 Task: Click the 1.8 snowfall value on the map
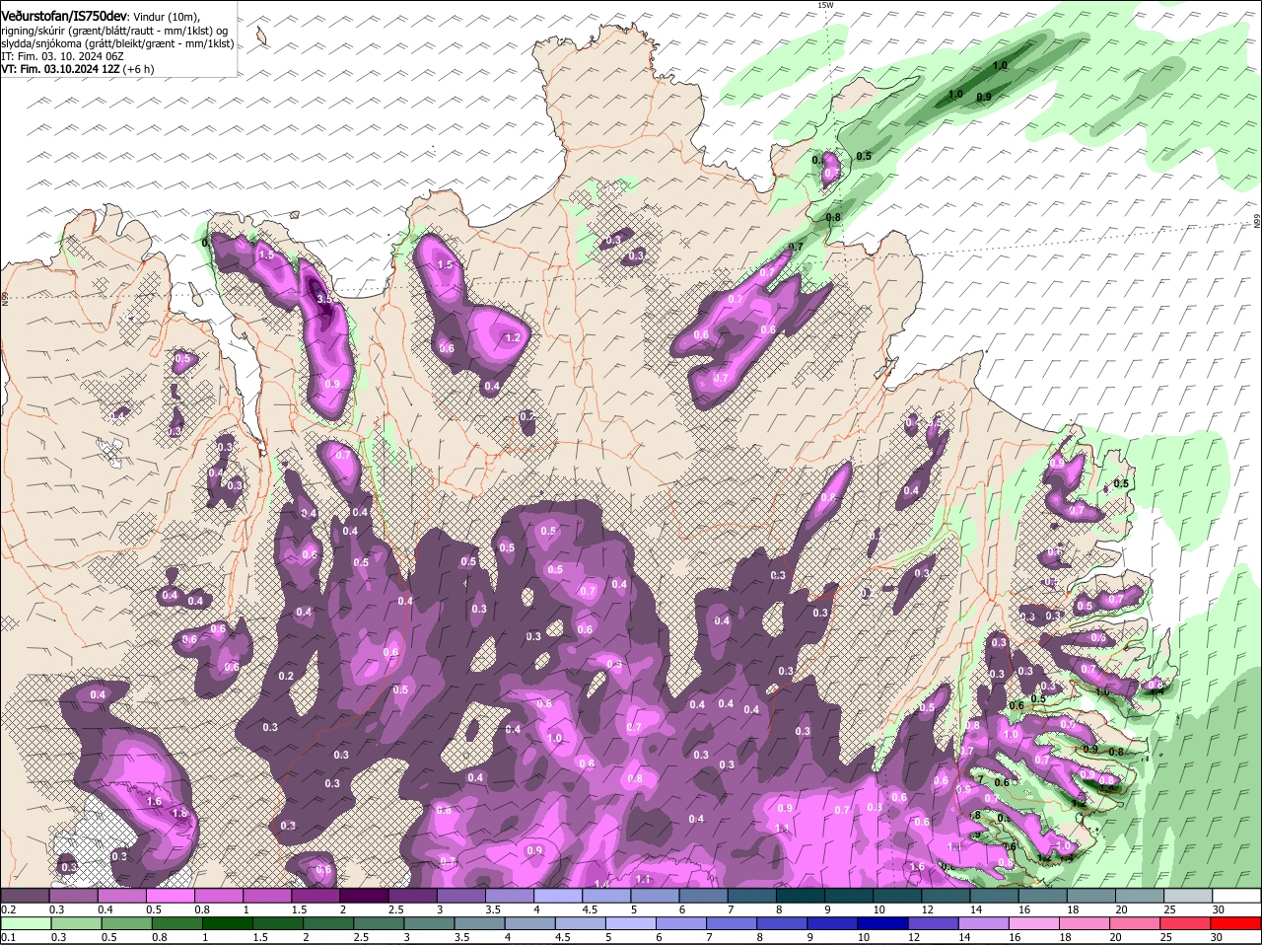coord(179,813)
